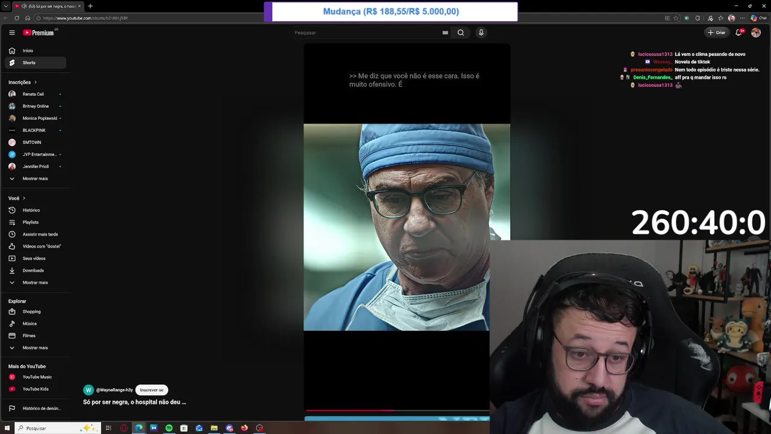Open the @WayneRange channel name

point(114,390)
